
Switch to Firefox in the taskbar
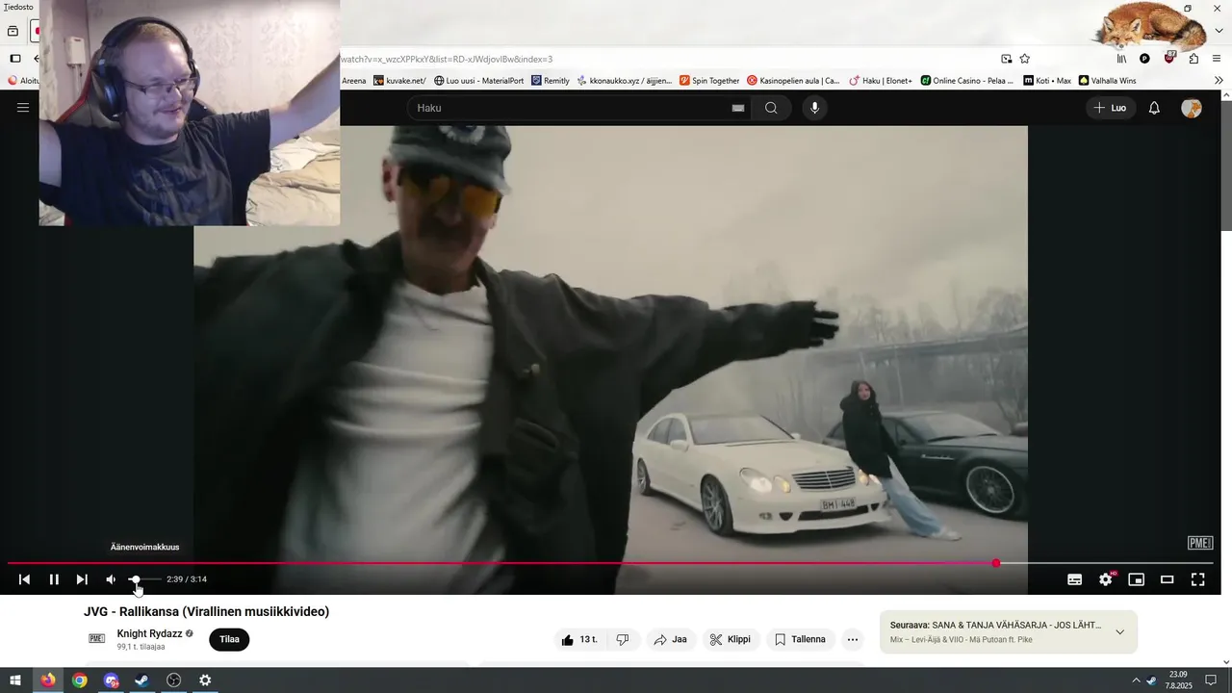tap(48, 680)
